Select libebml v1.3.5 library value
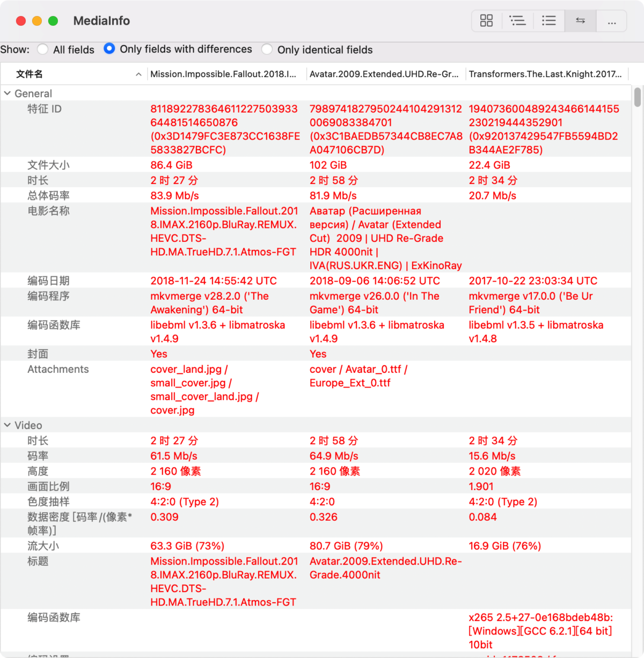 tap(536, 332)
